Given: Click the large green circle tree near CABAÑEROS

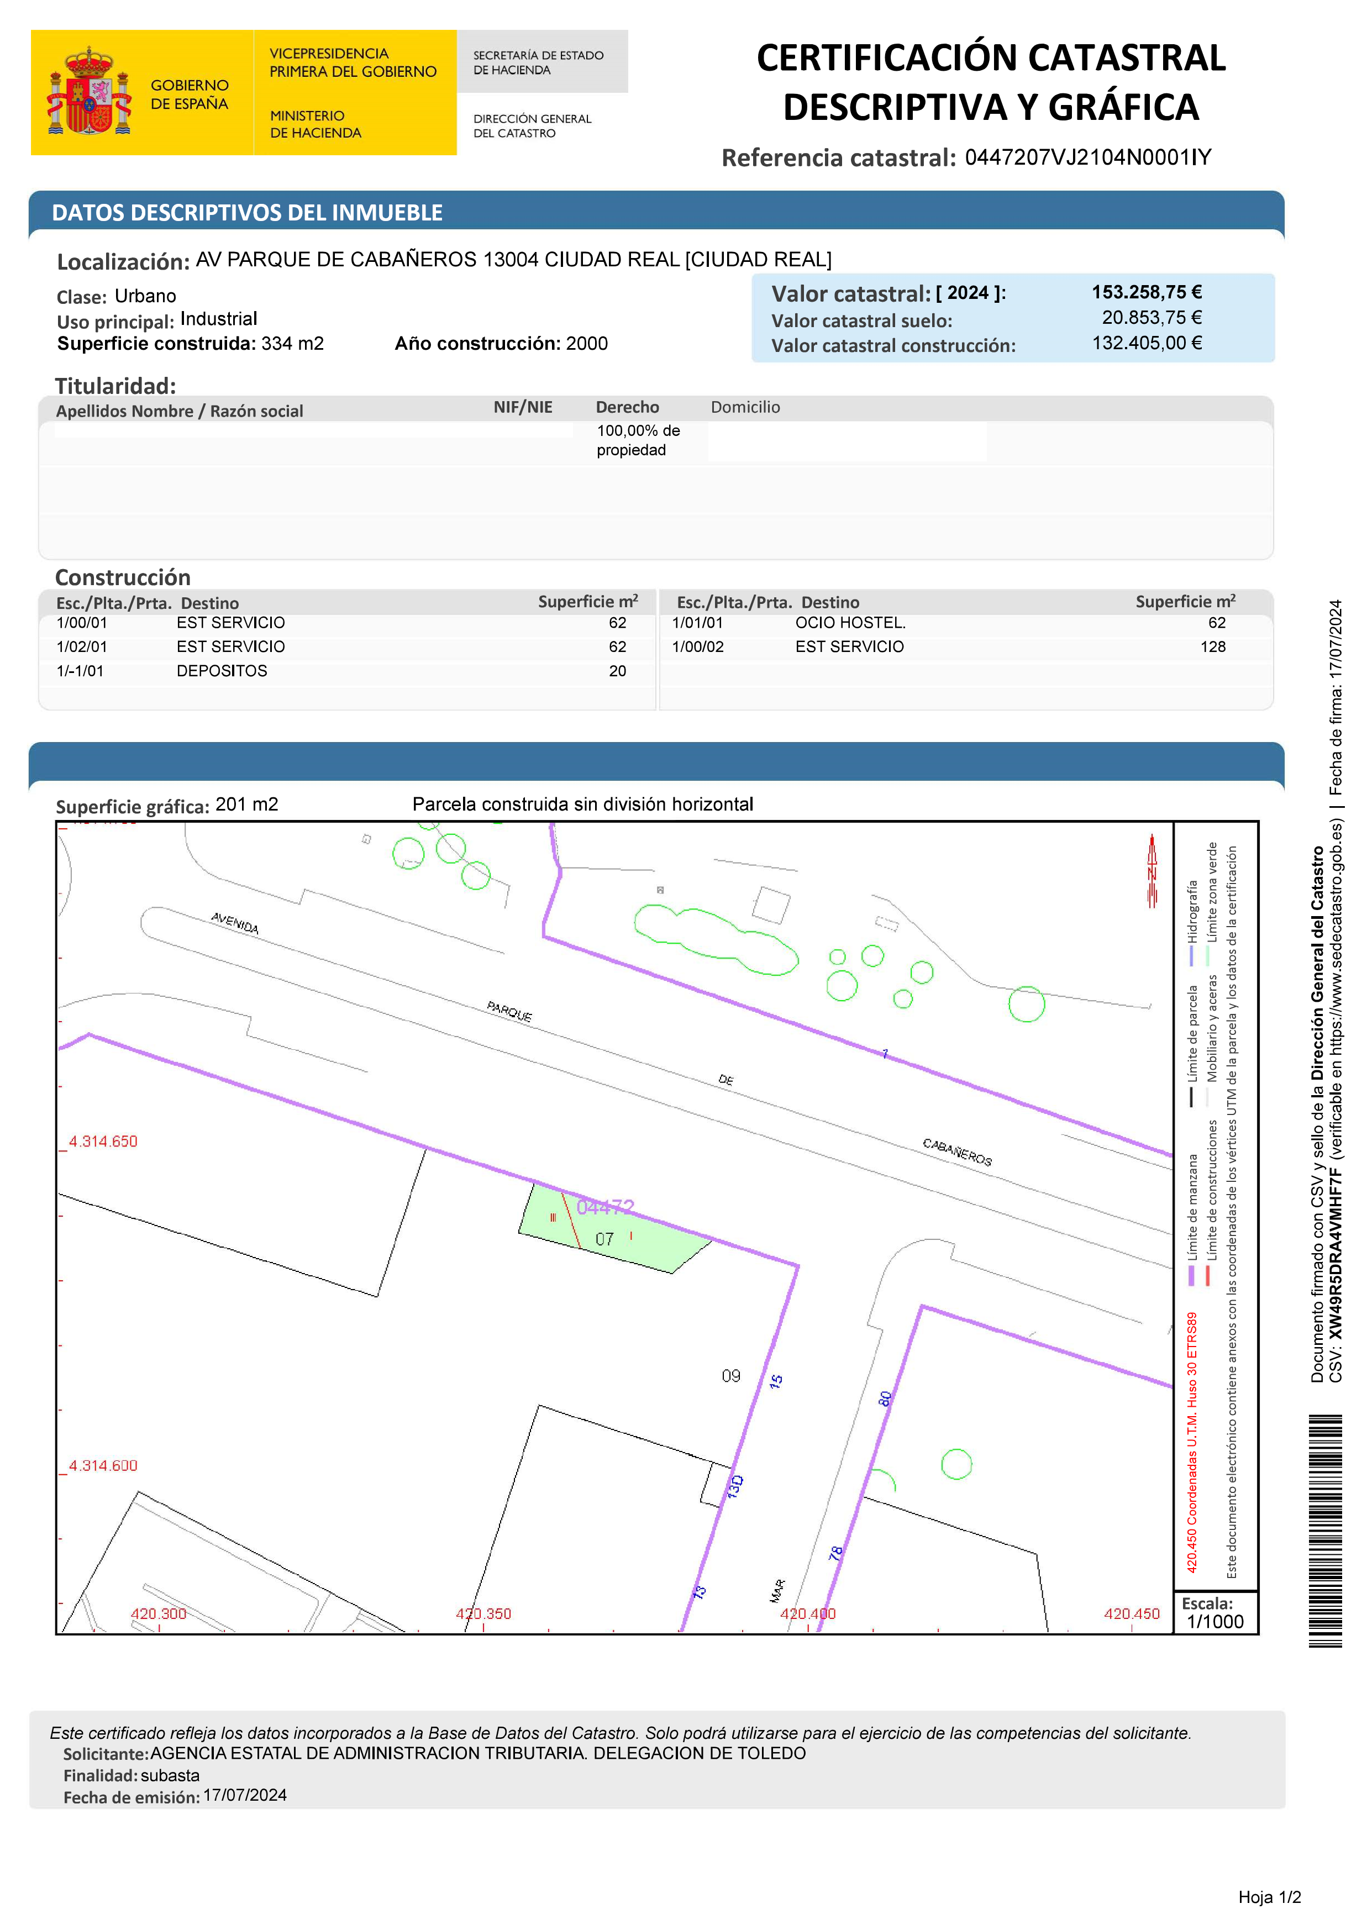Looking at the screenshot, I should click(1026, 1004).
